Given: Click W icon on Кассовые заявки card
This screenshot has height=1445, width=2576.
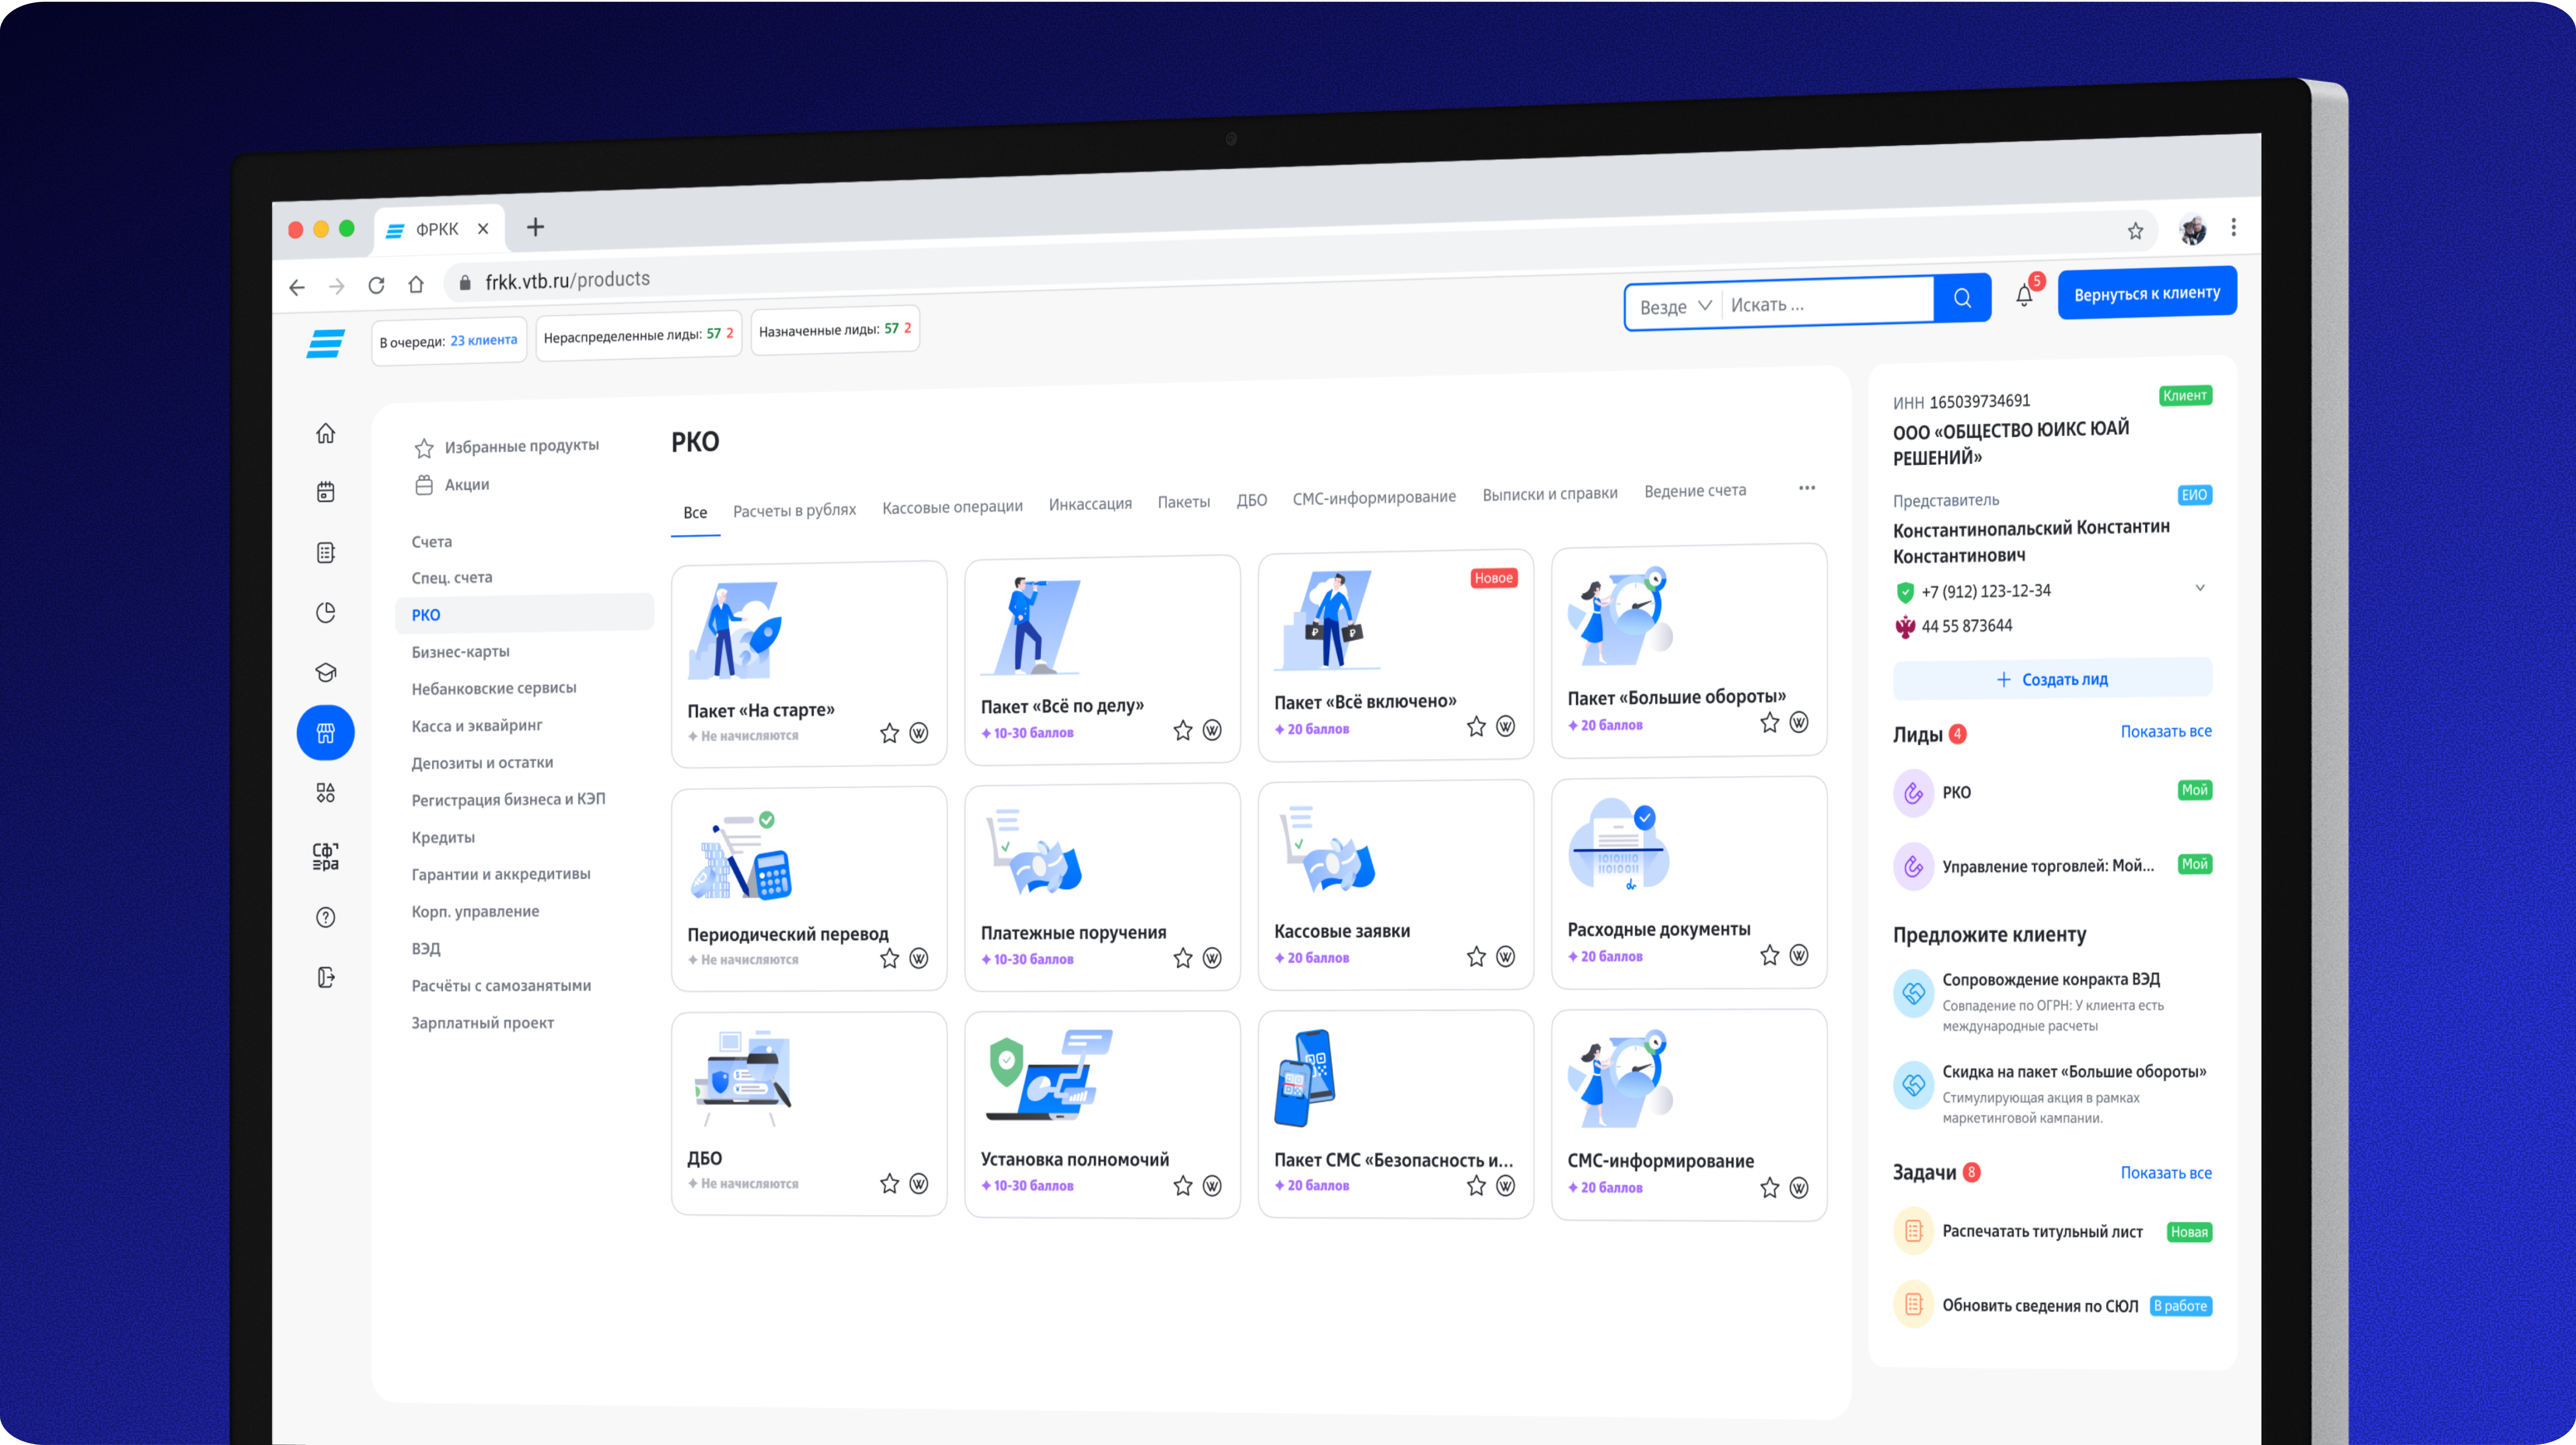Looking at the screenshot, I should click(1505, 957).
